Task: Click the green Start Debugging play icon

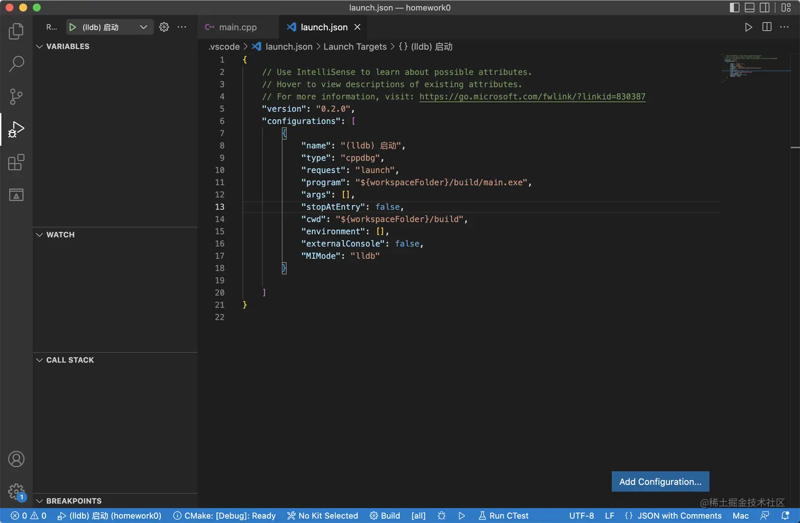Action: [x=72, y=27]
